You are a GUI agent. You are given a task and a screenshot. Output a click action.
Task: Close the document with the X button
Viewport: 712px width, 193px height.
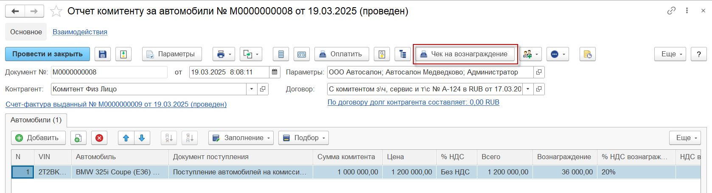point(703,11)
